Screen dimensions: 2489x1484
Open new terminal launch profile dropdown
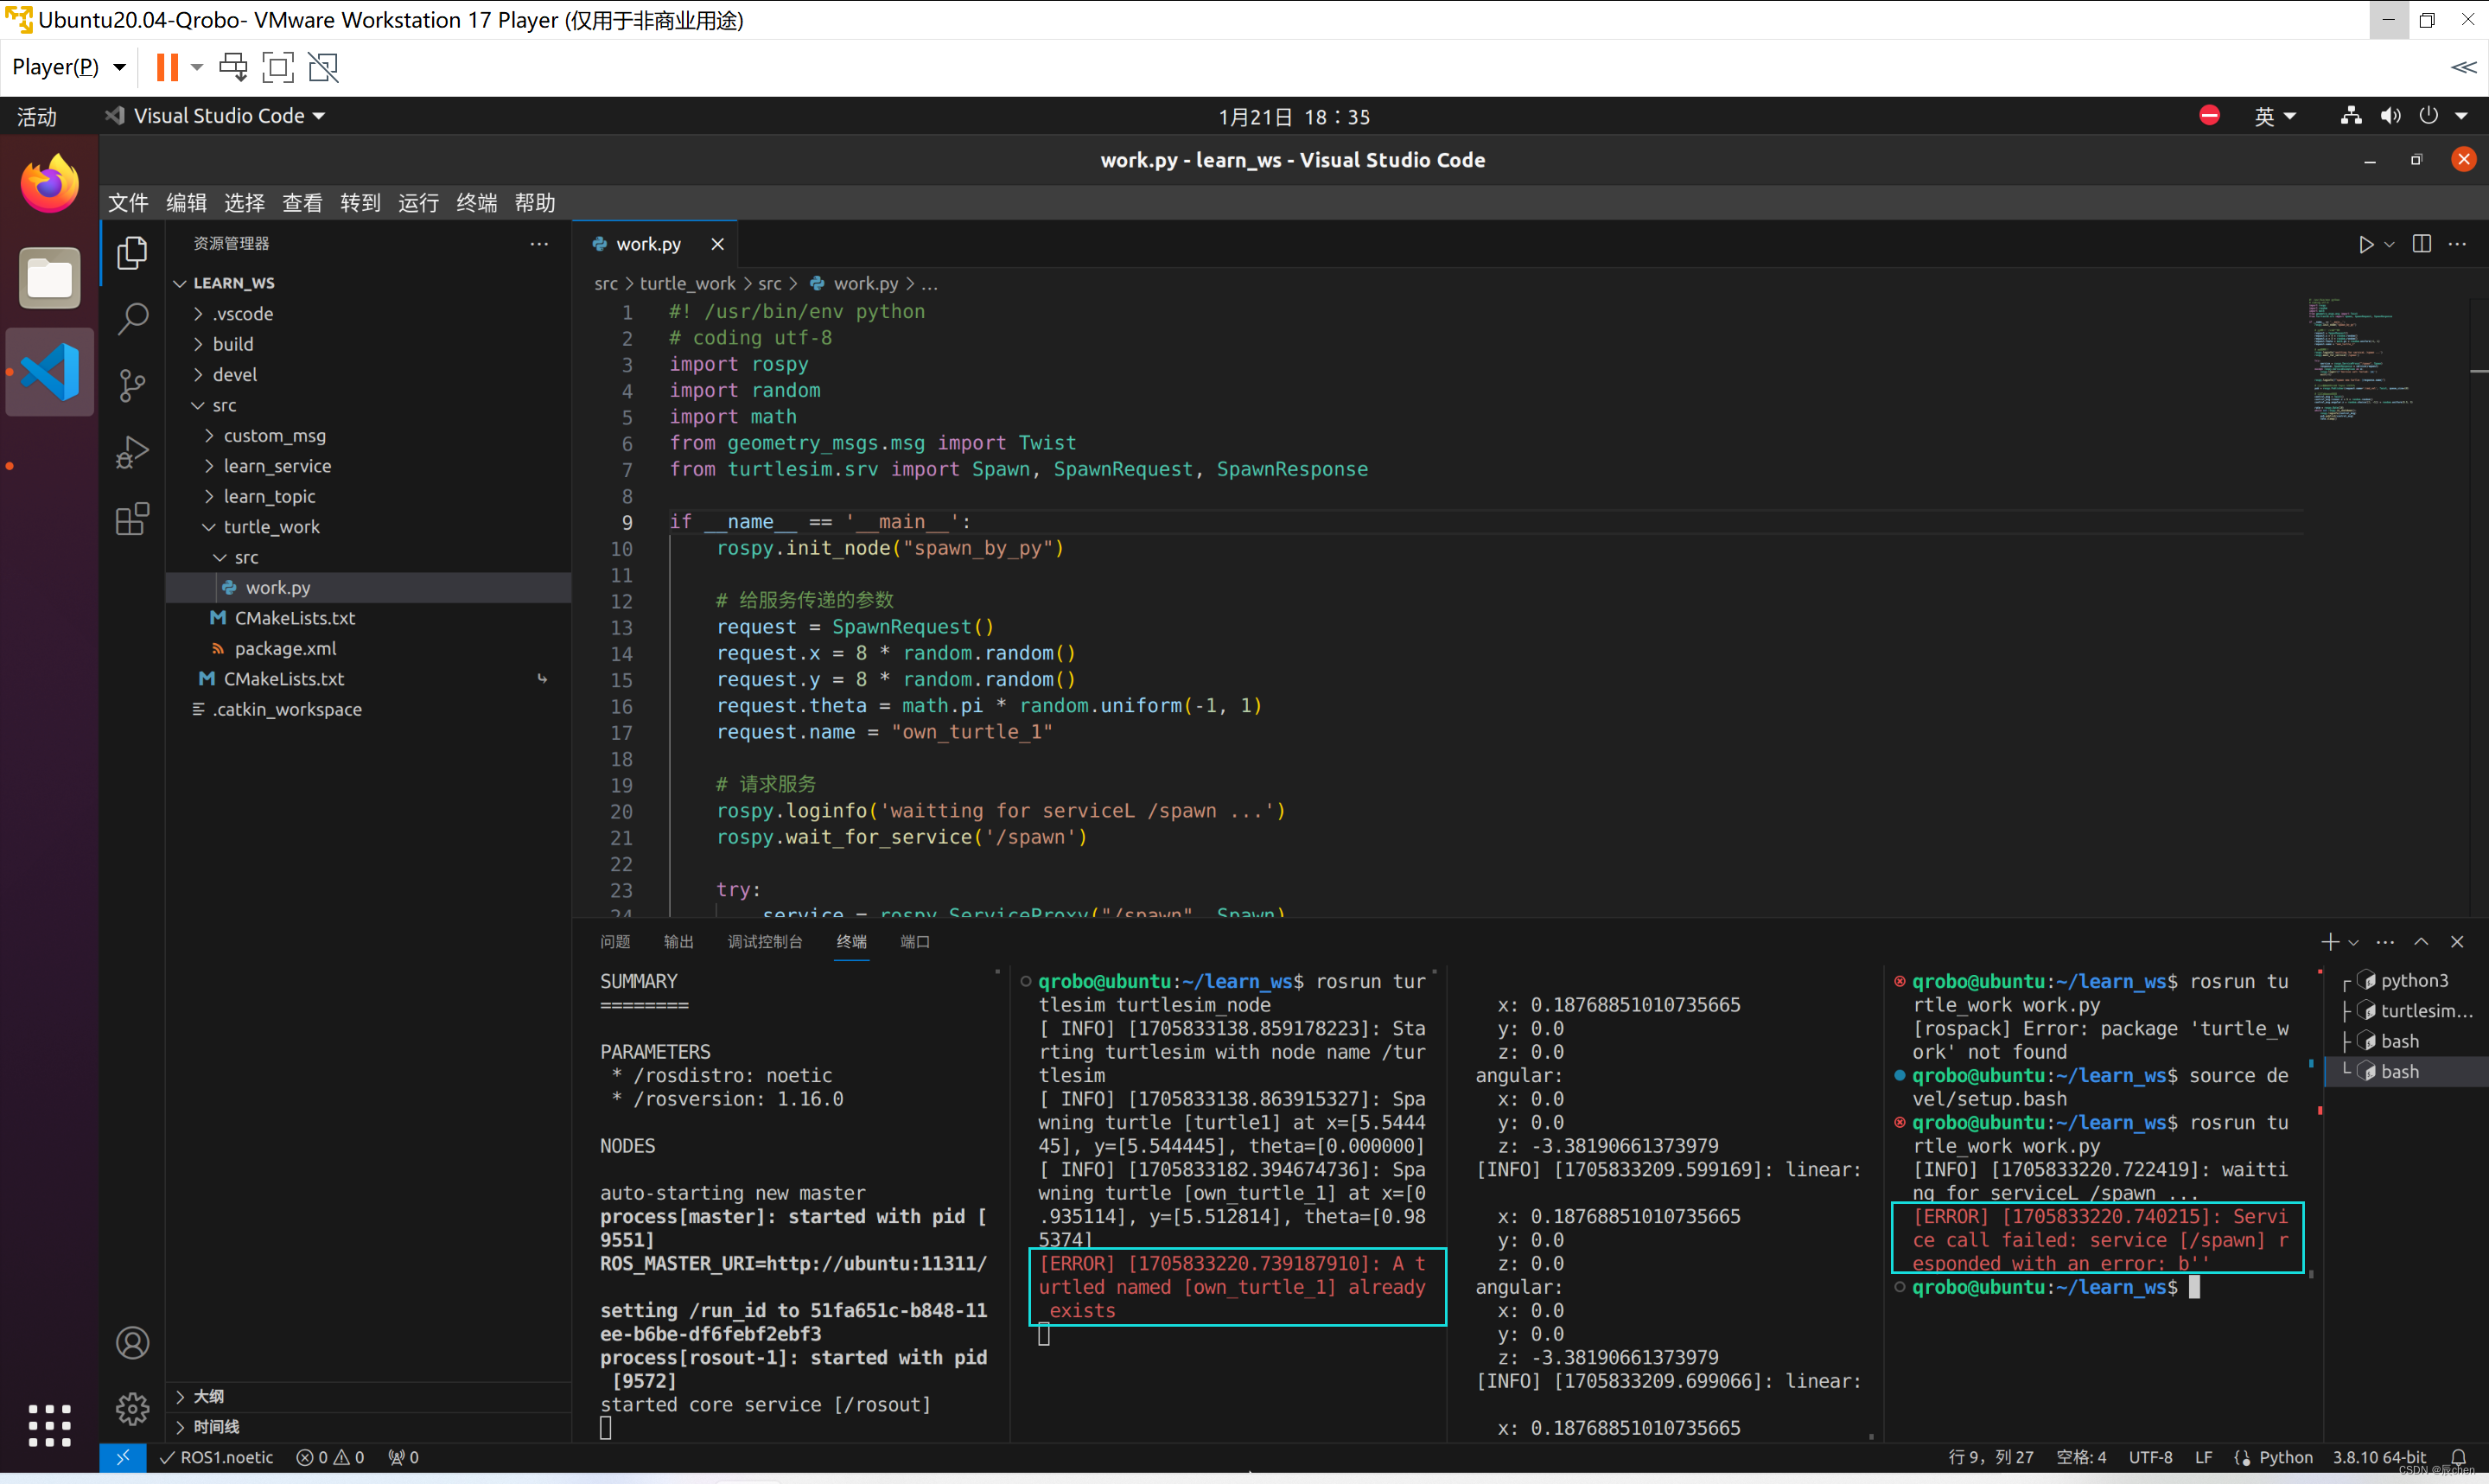pos(2353,942)
